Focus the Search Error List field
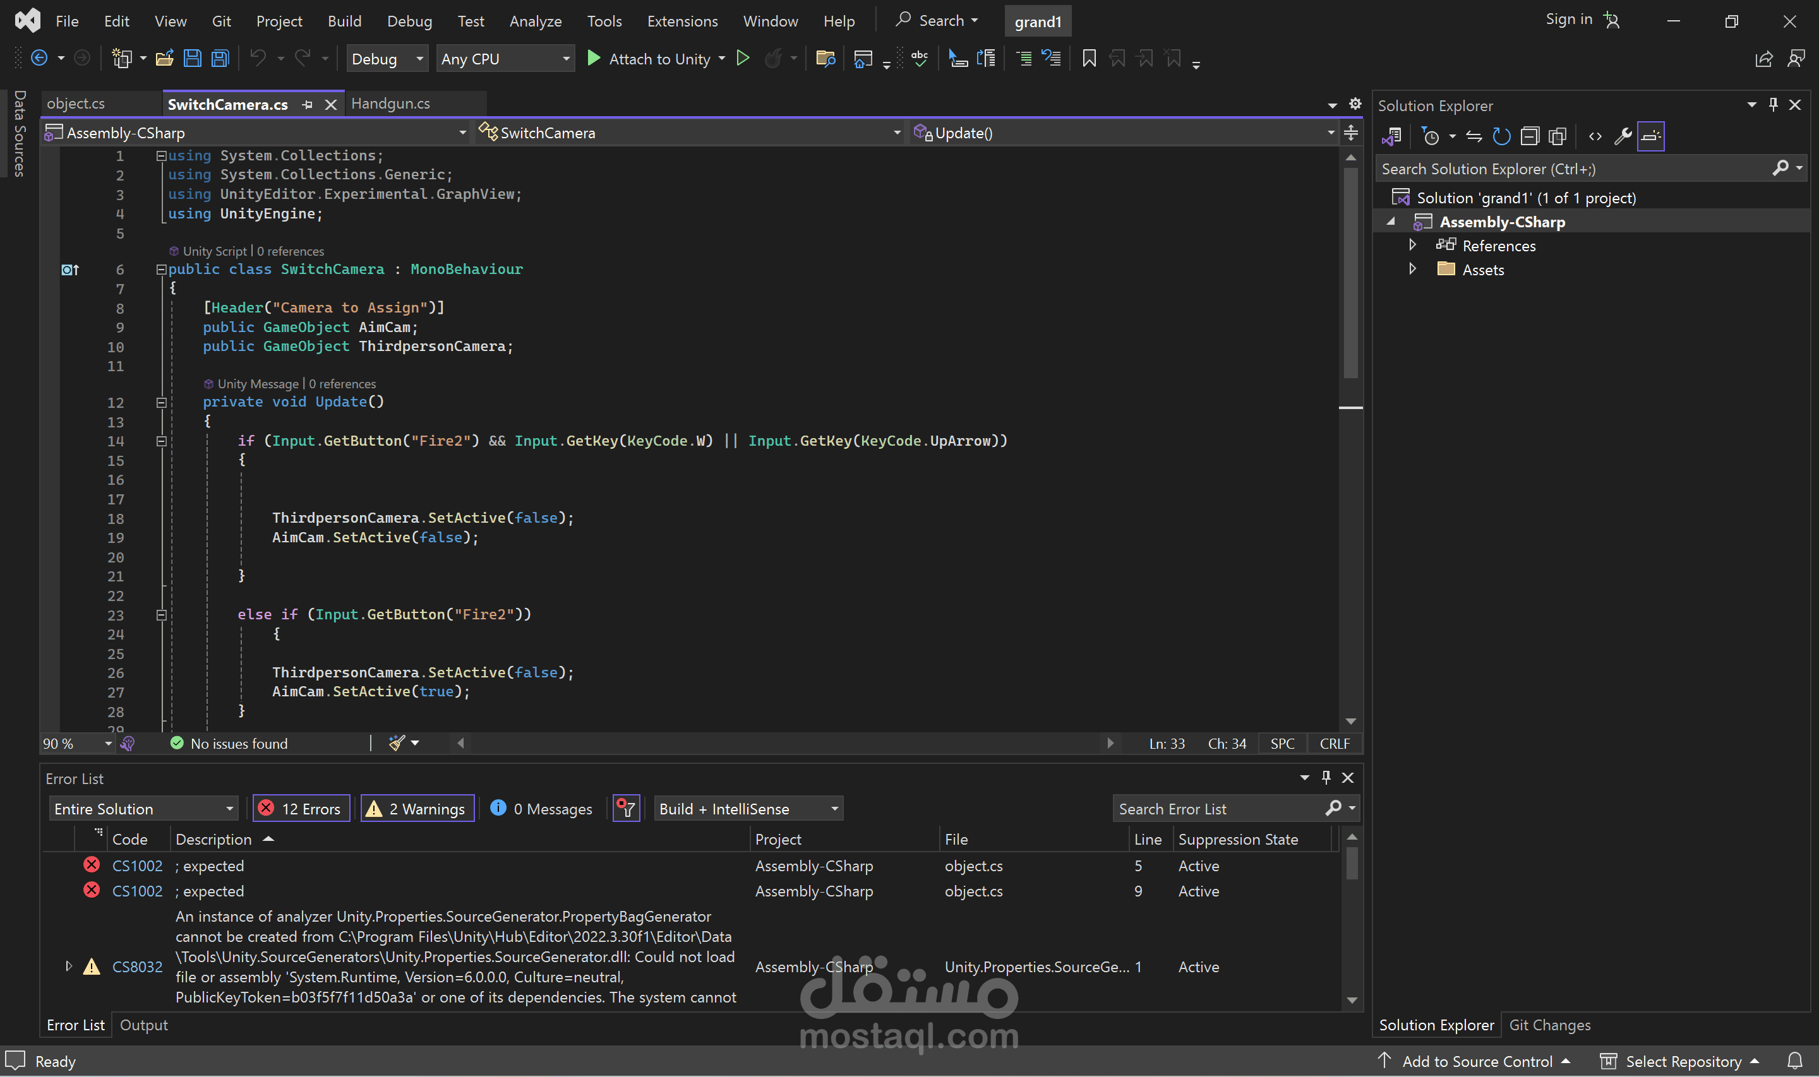This screenshot has width=1819, height=1077. point(1220,809)
